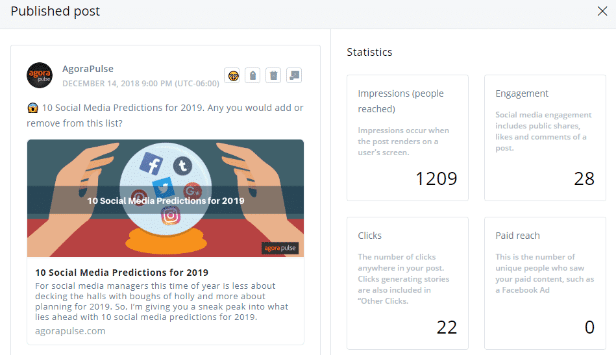Click the 28 engagement count
Image resolution: width=616 pixels, height=355 pixels.
coord(584,178)
